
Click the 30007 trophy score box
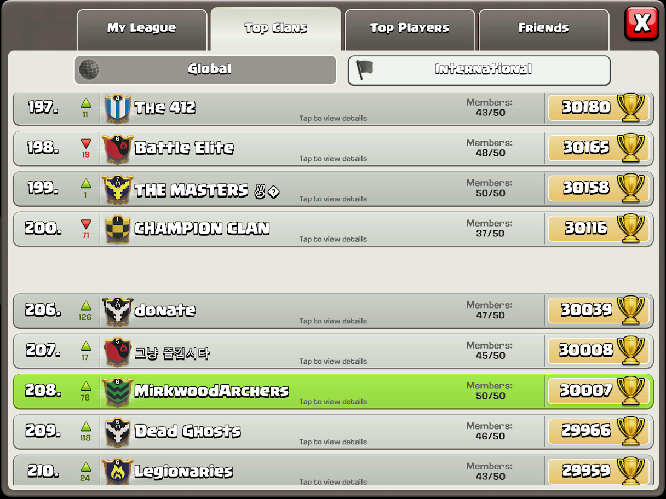click(x=598, y=391)
